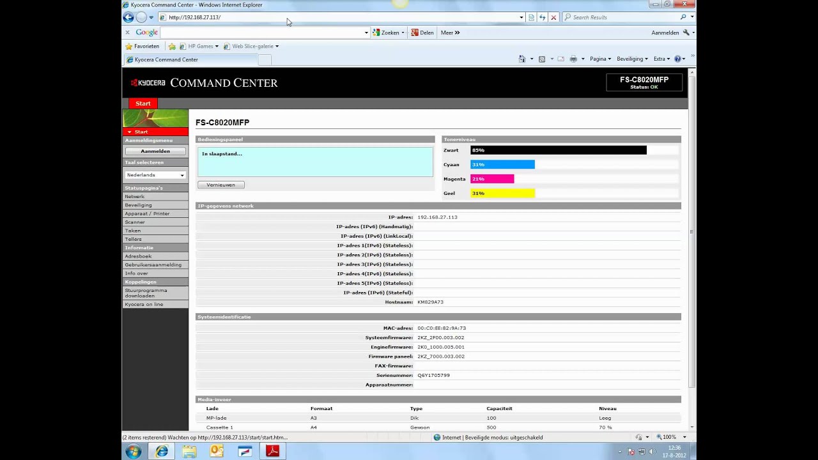Open the Extra menu

(661, 59)
